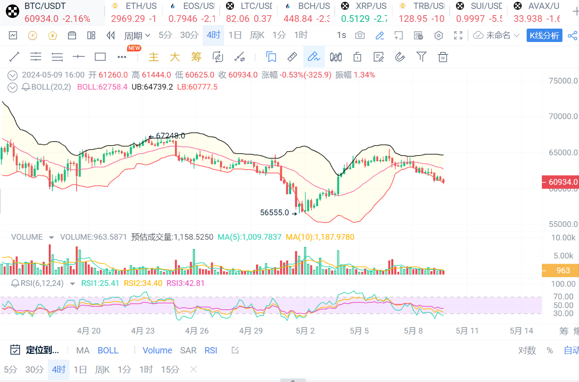Click the K线分析 button

click(x=544, y=36)
